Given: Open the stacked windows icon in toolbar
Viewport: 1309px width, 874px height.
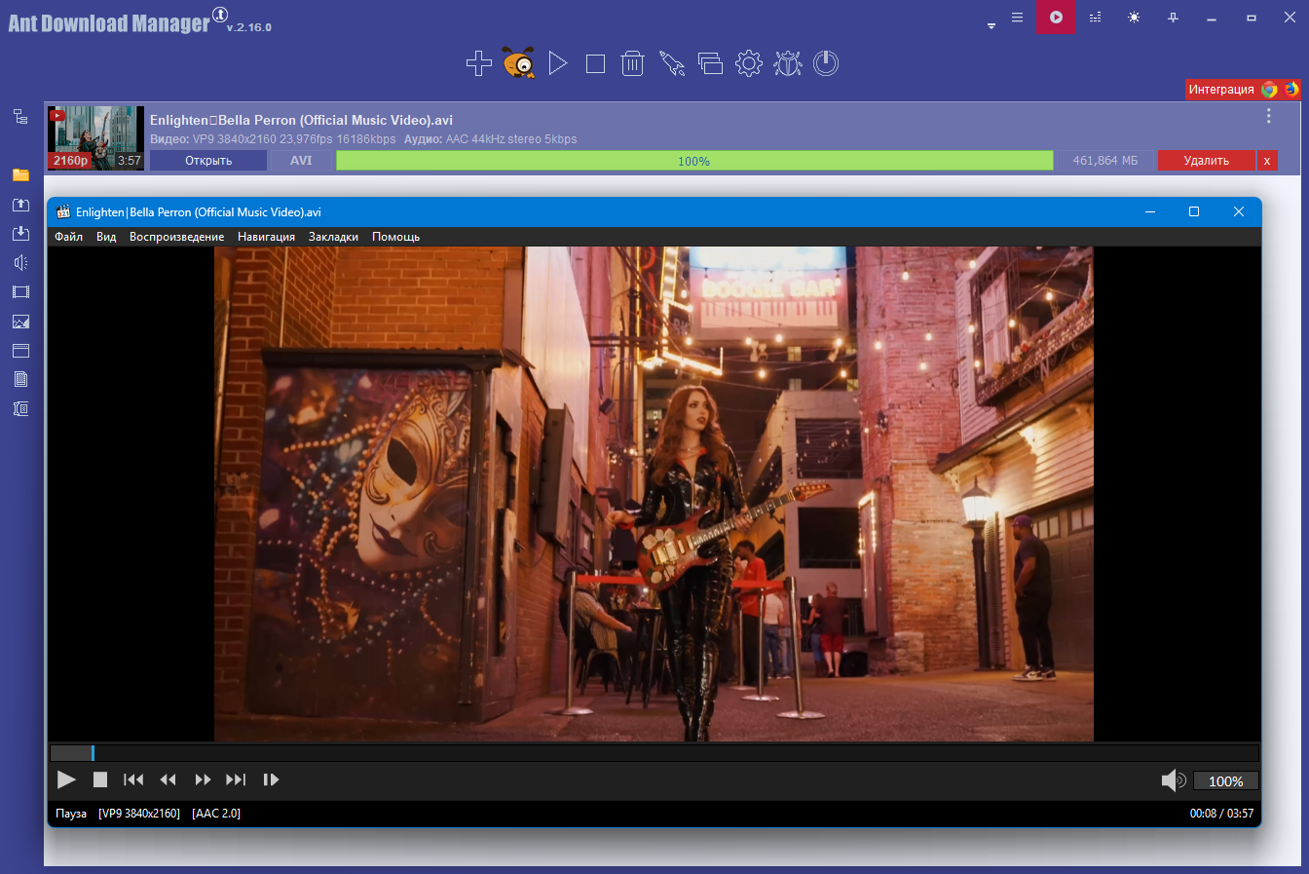Looking at the screenshot, I should tap(711, 63).
